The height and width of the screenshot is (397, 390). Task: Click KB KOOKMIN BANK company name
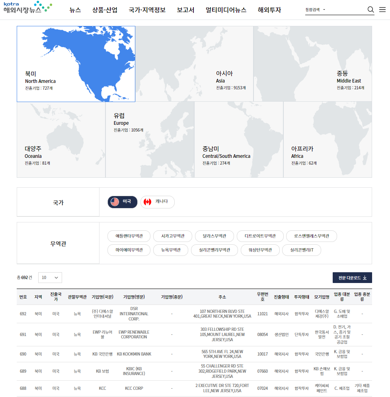(x=134, y=354)
